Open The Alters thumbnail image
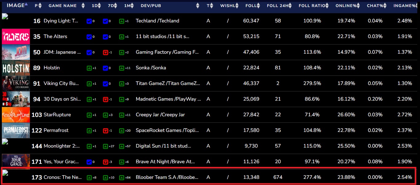Screen dimensions: 420x185 16,37
